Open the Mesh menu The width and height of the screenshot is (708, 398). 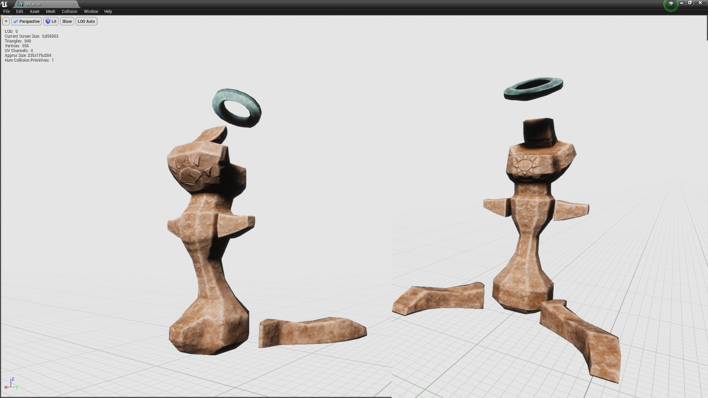[x=51, y=11]
